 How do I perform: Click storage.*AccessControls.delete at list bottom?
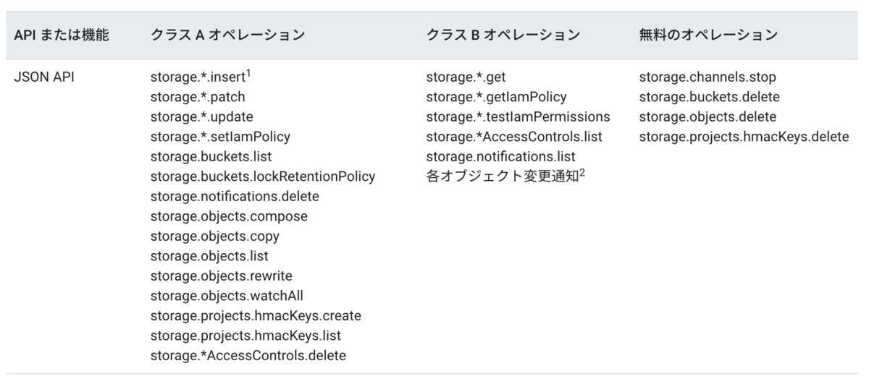coord(248,356)
